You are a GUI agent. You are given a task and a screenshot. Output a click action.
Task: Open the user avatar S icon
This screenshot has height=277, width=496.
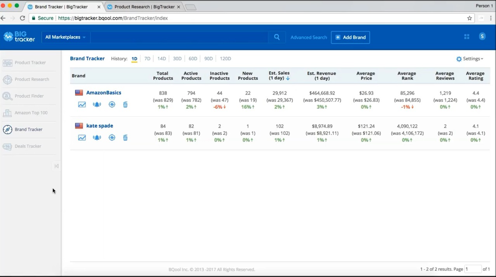[482, 36]
